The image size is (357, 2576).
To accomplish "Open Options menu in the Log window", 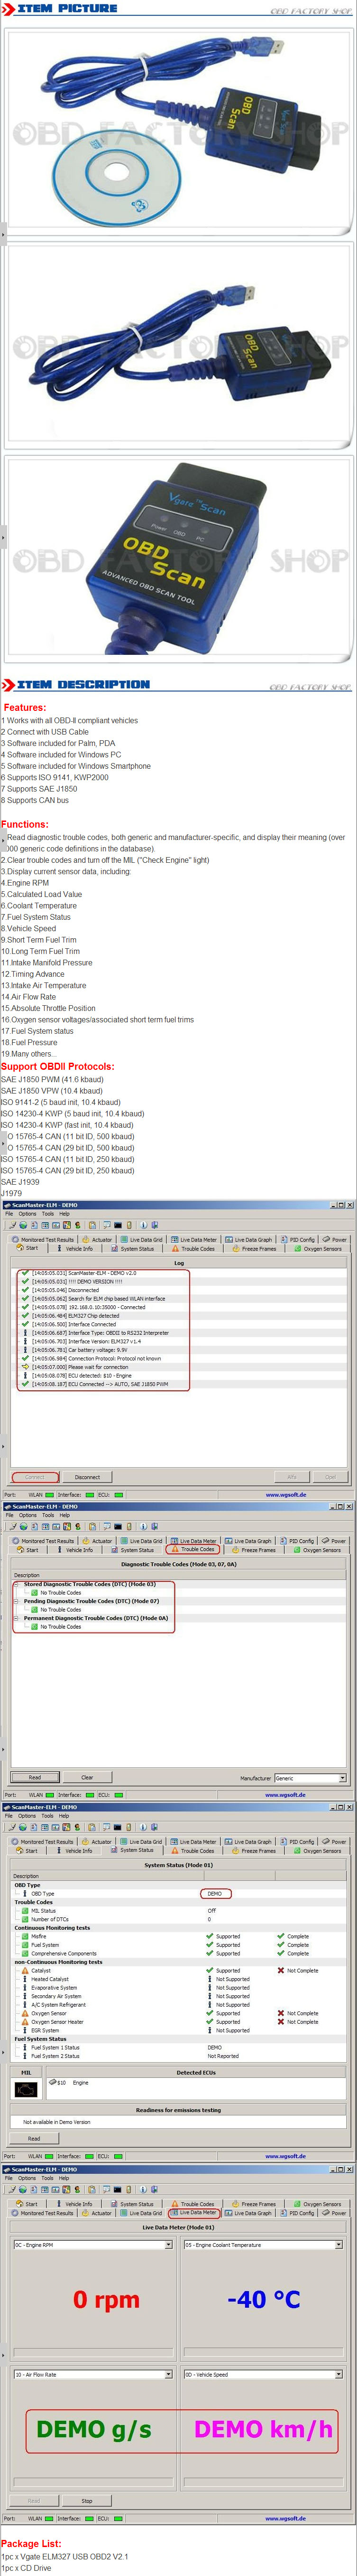I will click(x=27, y=1214).
